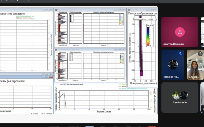Click the Напряжение stress plot in the top window
The width and height of the screenshot is (204, 127).
pos(63,28)
